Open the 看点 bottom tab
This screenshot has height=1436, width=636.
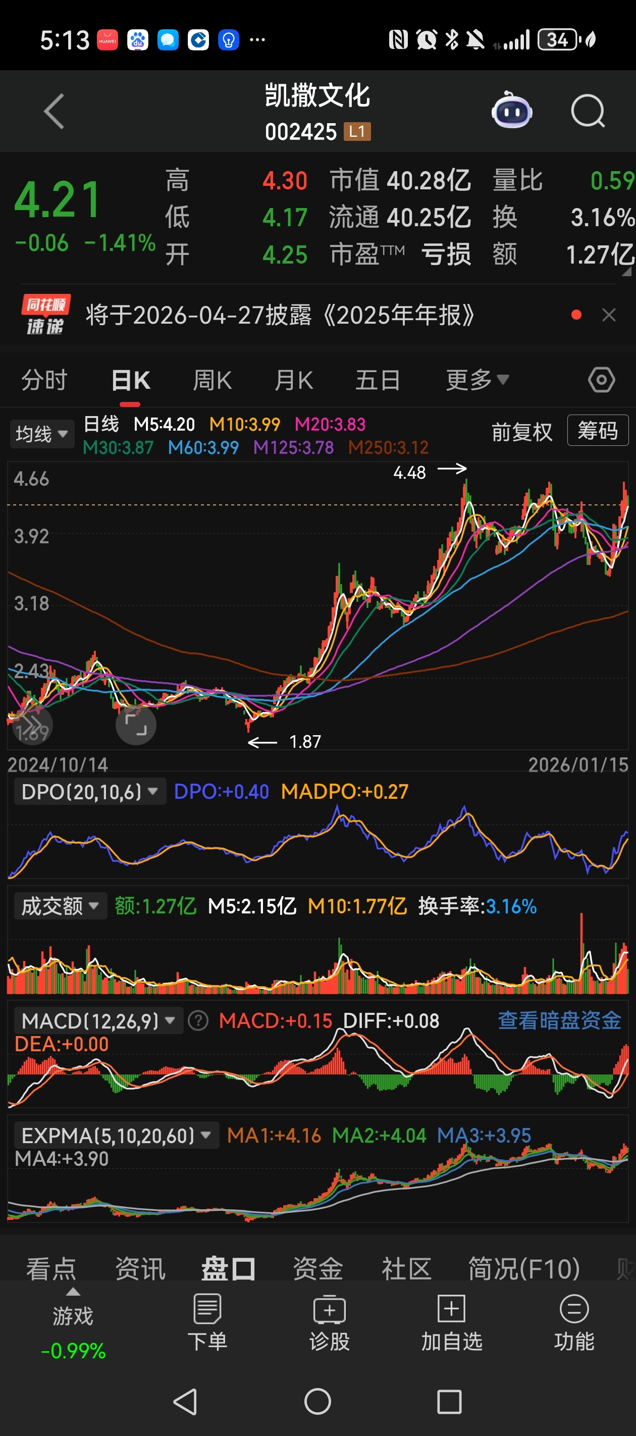tap(51, 1269)
